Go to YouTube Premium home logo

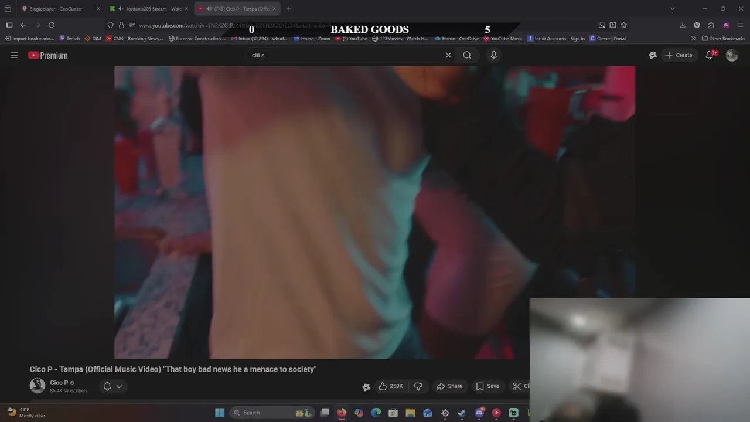tap(48, 55)
